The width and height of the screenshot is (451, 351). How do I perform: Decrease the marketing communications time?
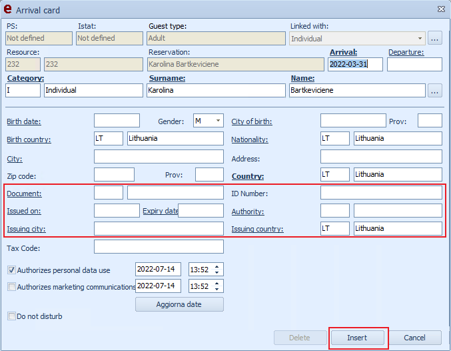coord(217,290)
